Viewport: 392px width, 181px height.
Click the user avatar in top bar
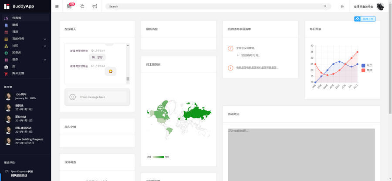click(380, 7)
